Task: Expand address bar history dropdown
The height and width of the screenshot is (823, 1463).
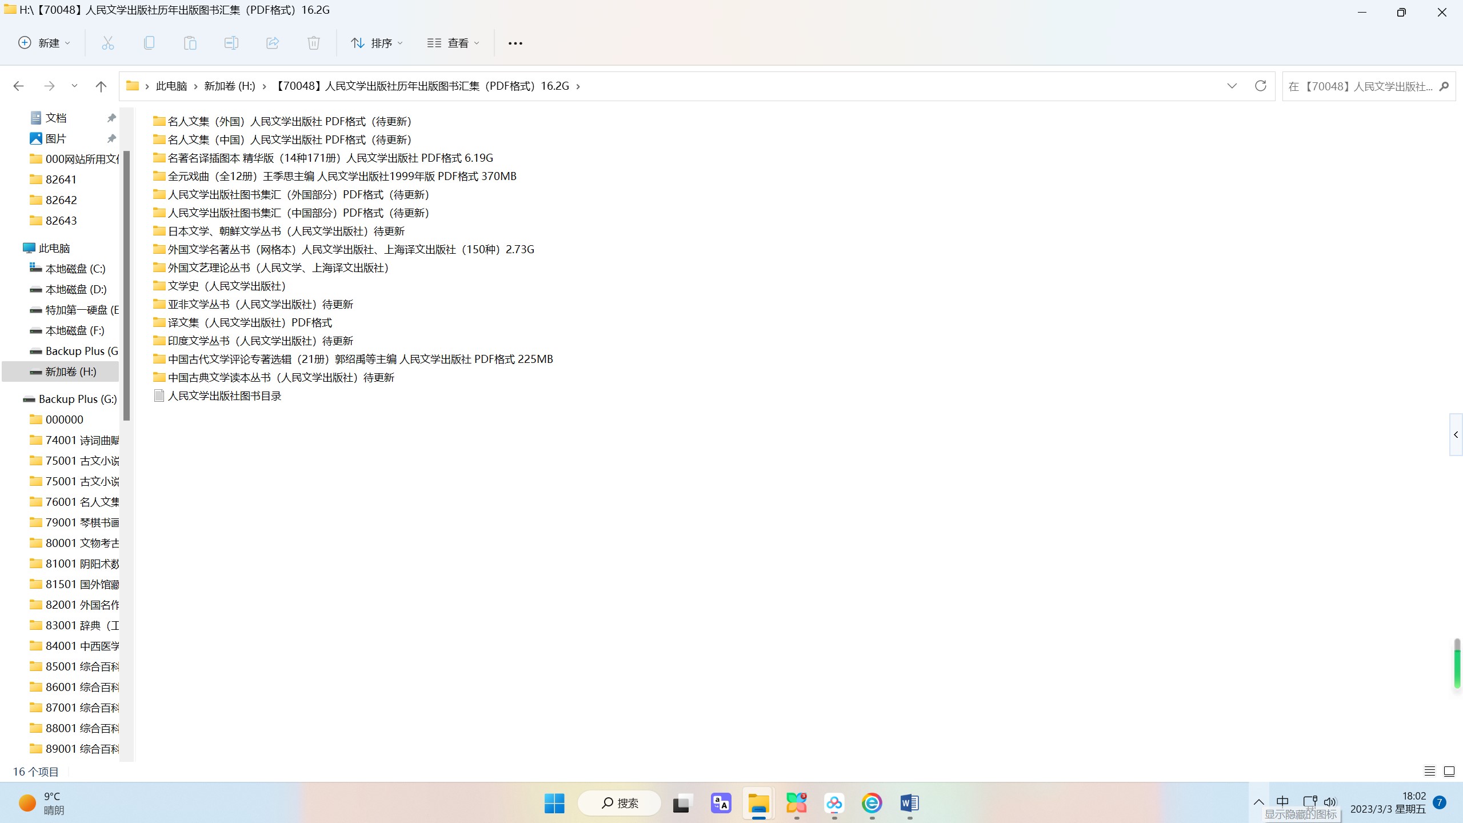Action: click(1232, 86)
